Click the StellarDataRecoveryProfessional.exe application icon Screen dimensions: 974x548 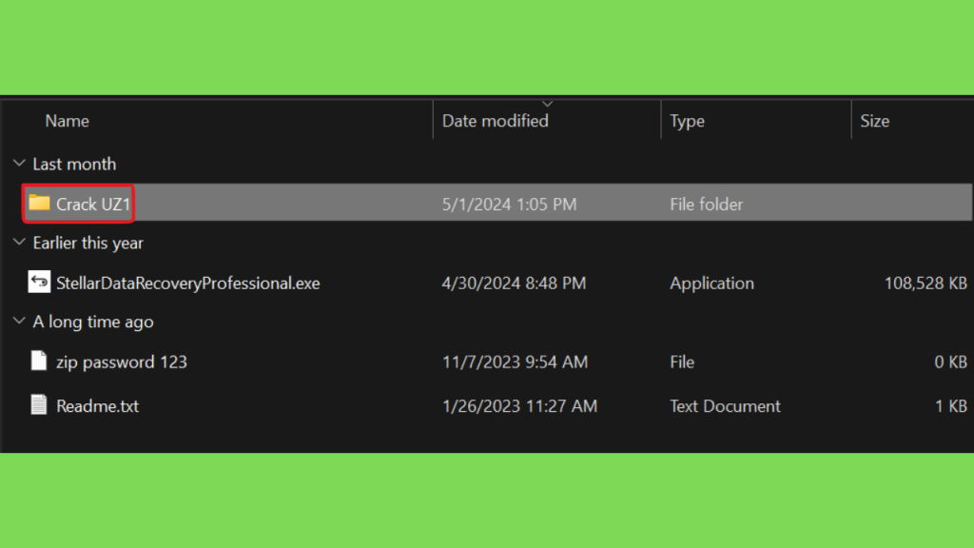(x=39, y=282)
